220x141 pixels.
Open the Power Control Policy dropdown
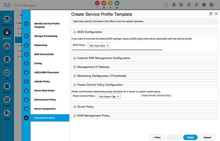109,96
